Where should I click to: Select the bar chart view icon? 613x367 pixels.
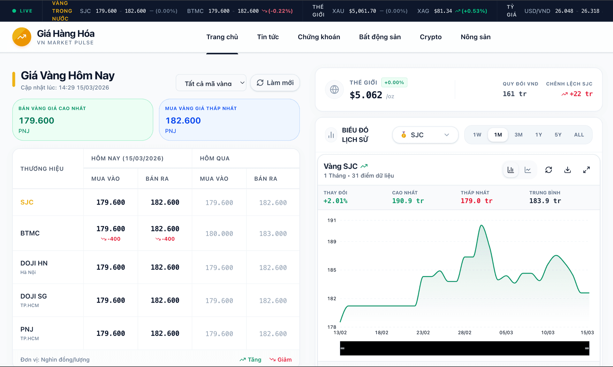(511, 170)
